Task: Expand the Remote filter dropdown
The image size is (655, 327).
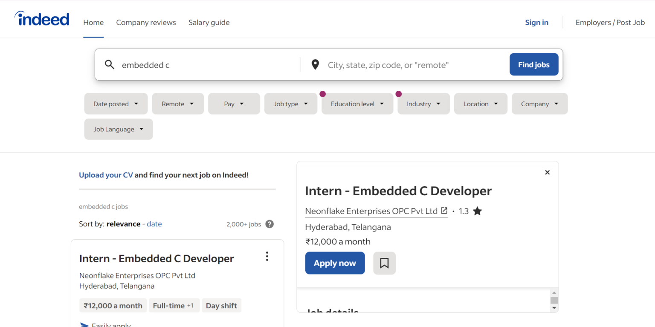Action: coord(178,104)
